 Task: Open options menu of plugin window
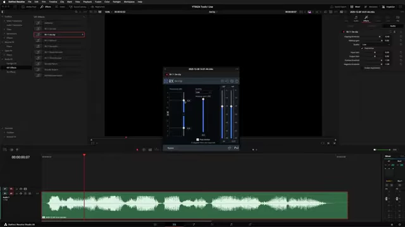click(x=237, y=69)
